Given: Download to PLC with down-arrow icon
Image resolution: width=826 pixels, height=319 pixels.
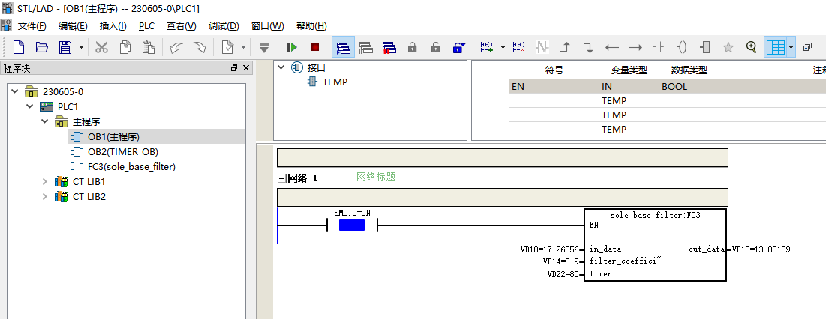Looking at the screenshot, I should pos(264,47).
